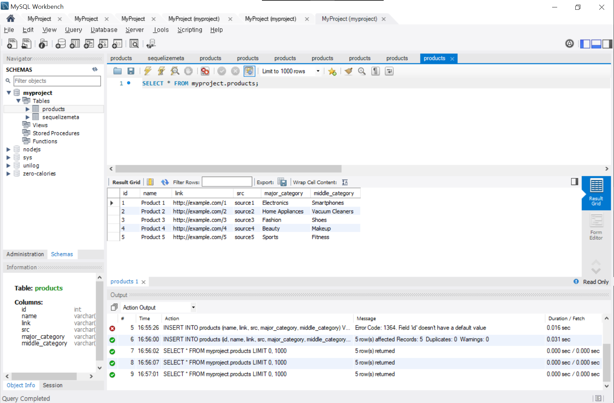
Task: Collapse the myproject schema
Action: [9, 93]
